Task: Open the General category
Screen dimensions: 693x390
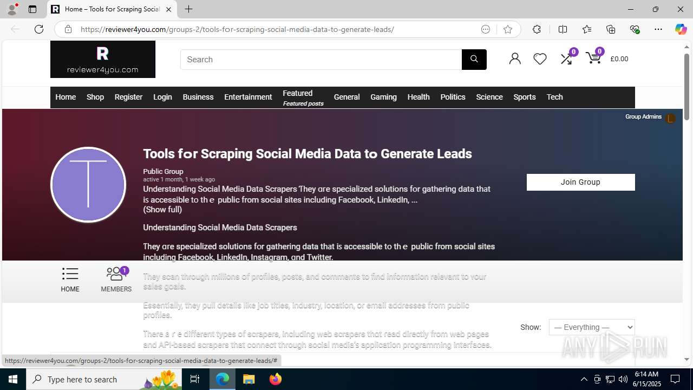Action: [x=346, y=97]
